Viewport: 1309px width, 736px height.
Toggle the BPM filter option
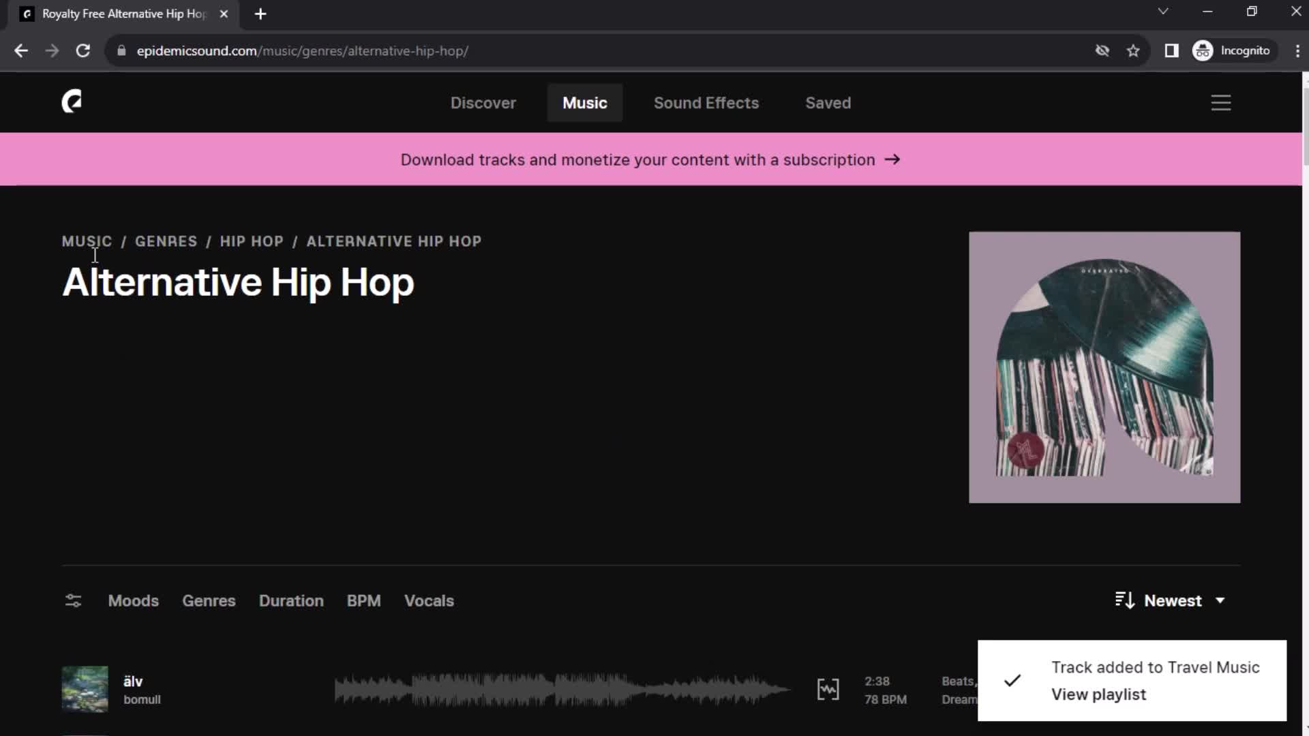(364, 600)
